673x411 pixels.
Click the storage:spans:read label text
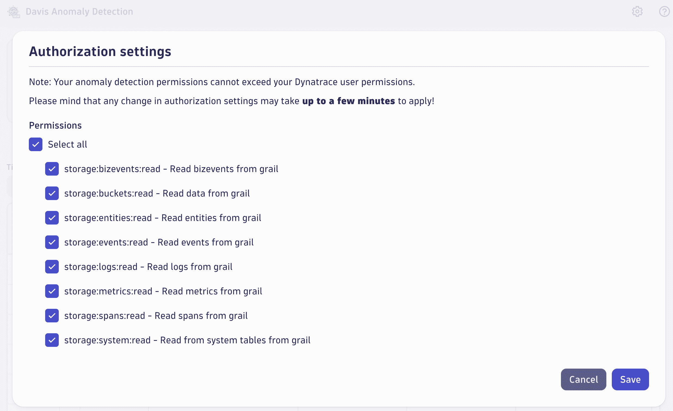(156, 316)
